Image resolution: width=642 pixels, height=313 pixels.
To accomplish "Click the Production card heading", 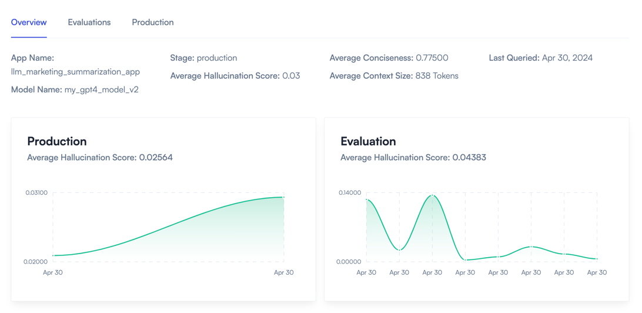I will (x=57, y=141).
